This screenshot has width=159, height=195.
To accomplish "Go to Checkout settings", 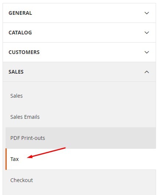I will (x=21, y=180).
